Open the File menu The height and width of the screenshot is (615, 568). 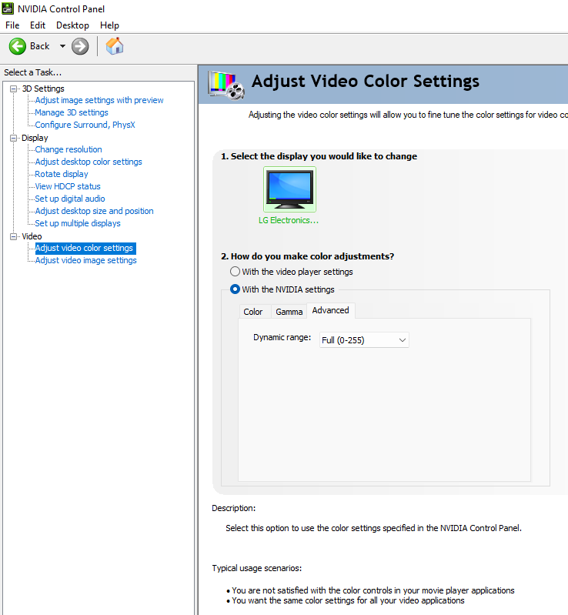pyautogui.click(x=12, y=25)
